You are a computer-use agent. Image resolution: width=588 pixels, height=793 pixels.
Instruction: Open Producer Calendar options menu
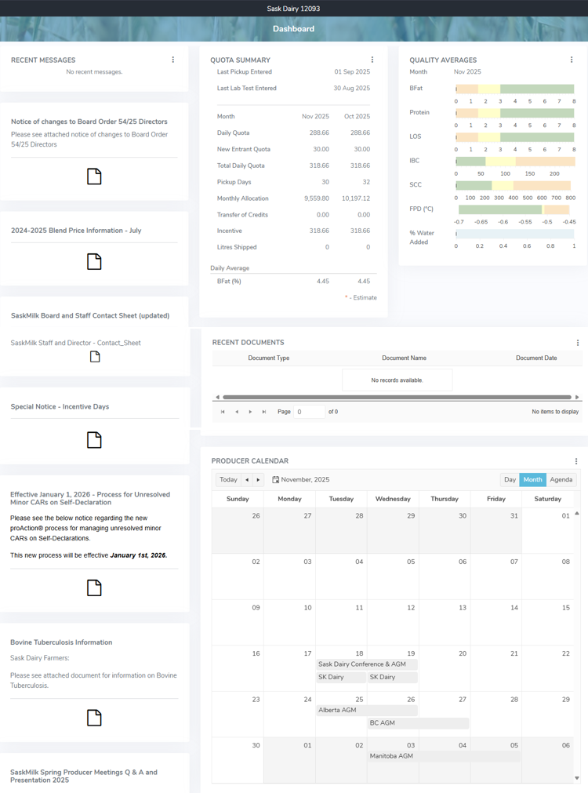[576, 461]
